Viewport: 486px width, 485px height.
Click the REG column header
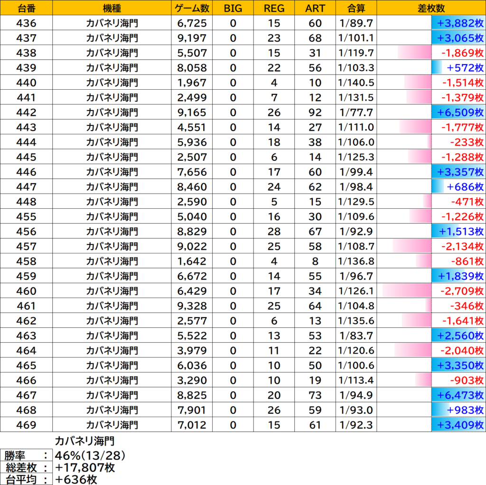click(x=274, y=8)
